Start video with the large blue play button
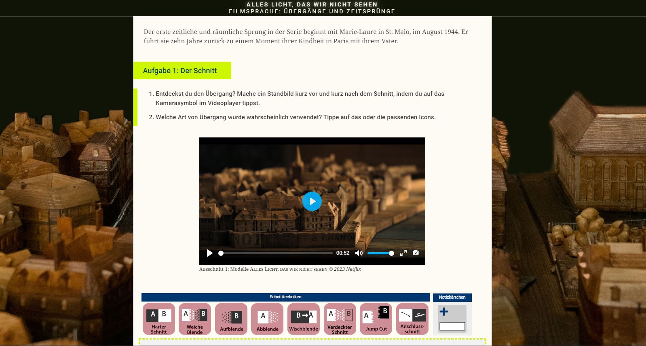 point(312,201)
